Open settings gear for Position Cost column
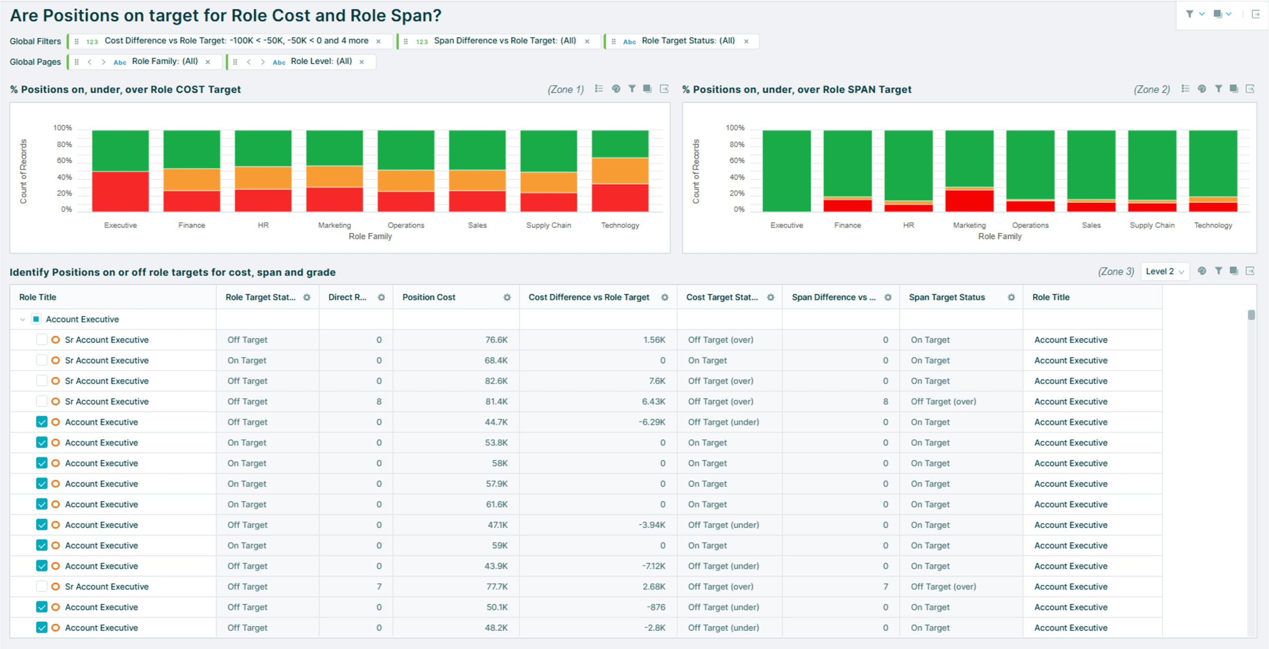 (x=507, y=297)
